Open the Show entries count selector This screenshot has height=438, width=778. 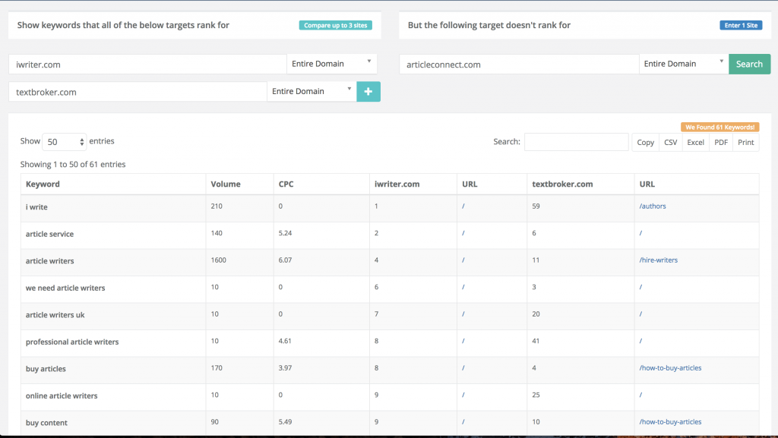(x=64, y=142)
